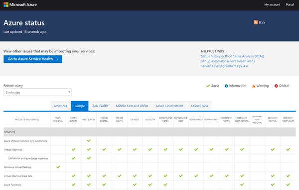Click the Last updated 16 seconds ago text
Image resolution: width=299 pixels, height=190 pixels.
click(24, 32)
